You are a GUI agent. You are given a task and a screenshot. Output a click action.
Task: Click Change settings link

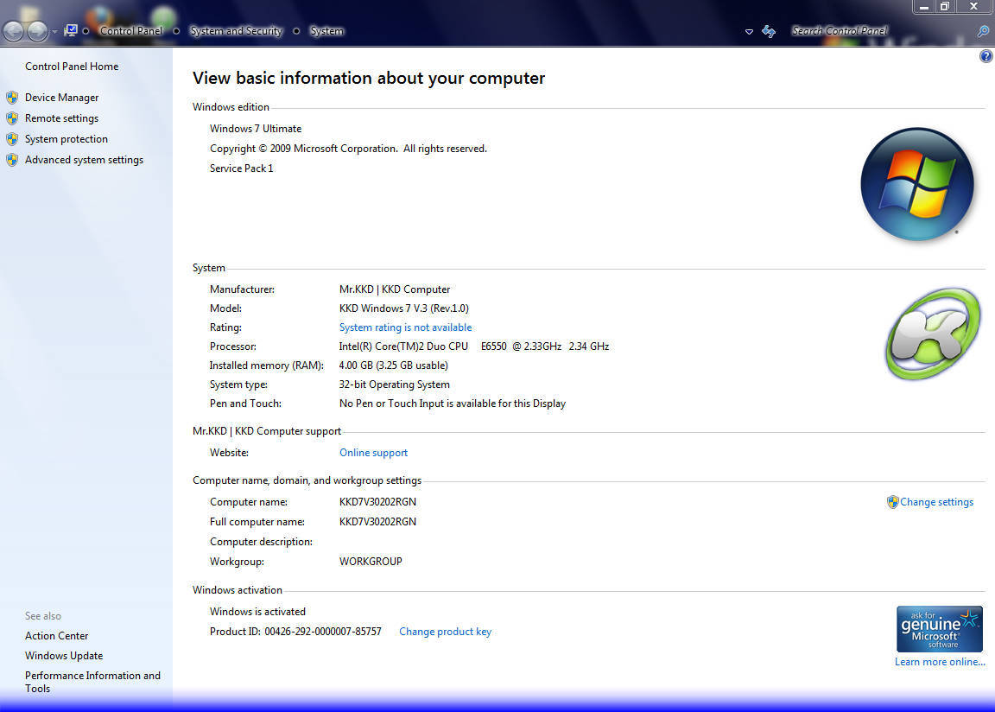pyautogui.click(x=936, y=502)
